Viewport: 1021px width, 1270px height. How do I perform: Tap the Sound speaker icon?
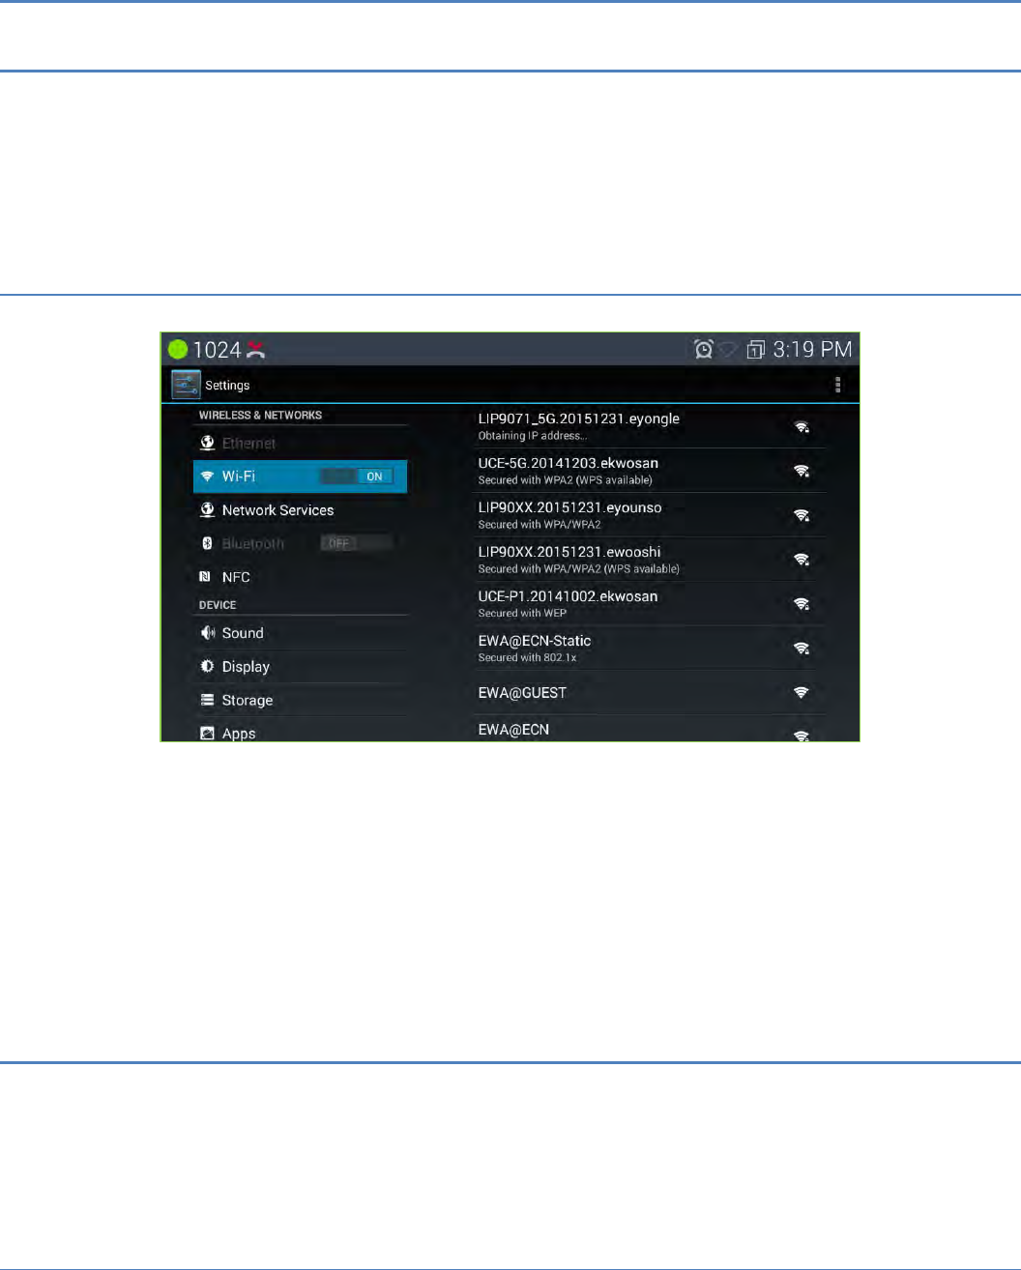pyautogui.click(x=207, y=632)
